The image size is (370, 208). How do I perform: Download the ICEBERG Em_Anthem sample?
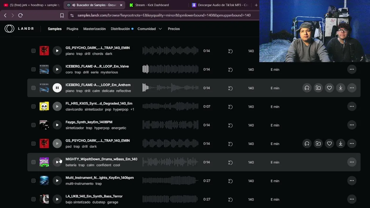point(341,88)
